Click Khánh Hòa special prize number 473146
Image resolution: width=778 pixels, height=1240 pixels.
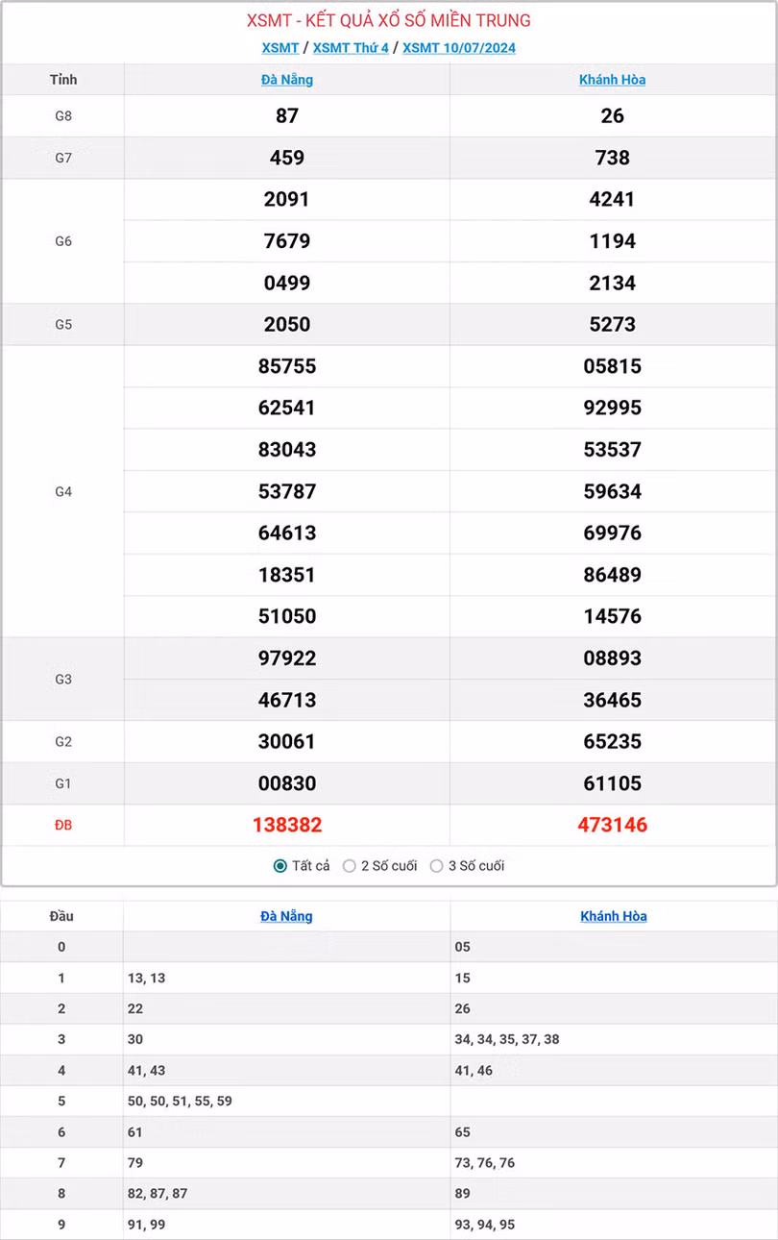click(x=612, y=825)
